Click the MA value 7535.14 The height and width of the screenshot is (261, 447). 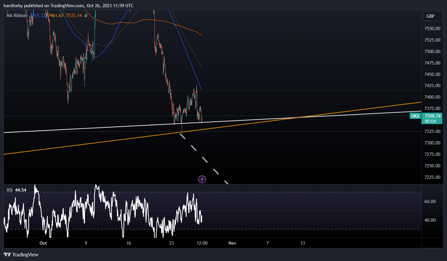(x=74, y=15)
